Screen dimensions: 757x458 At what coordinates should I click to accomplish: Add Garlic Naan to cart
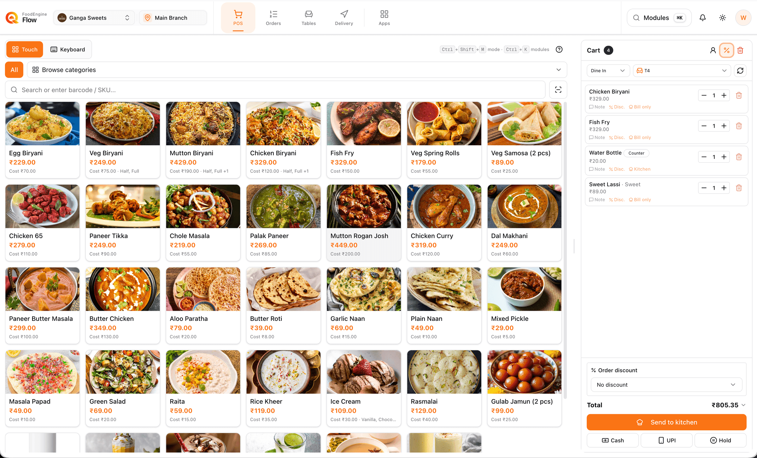click(364, 305)
